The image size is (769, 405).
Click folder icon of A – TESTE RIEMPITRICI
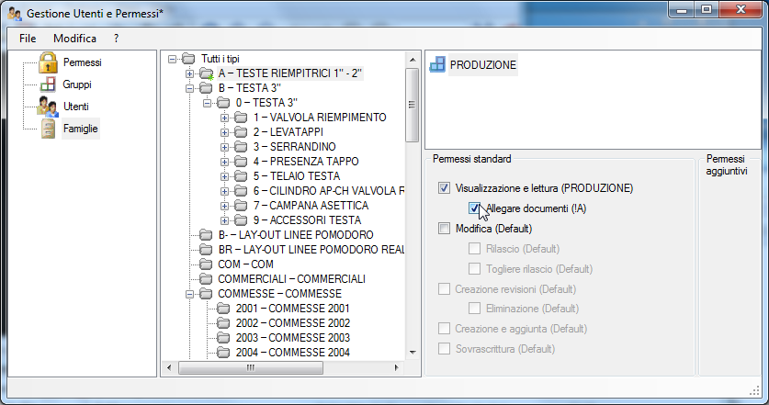point(206,73)
